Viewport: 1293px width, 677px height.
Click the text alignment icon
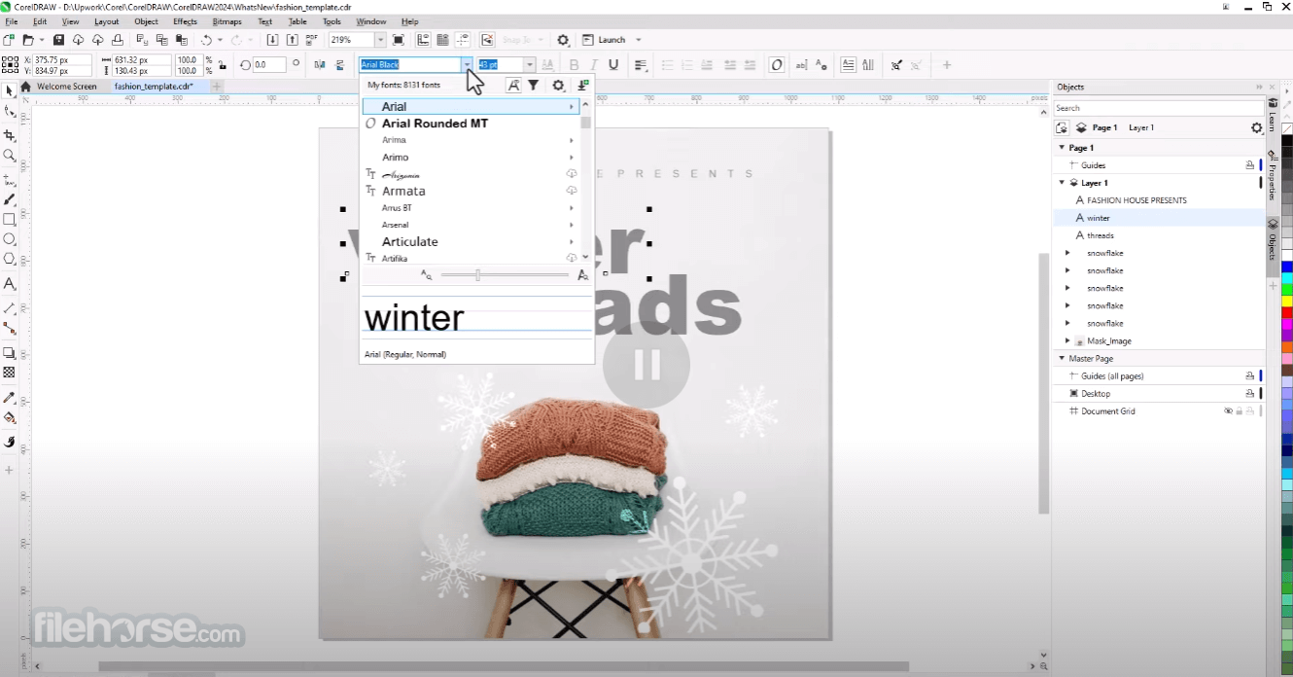(641, 65)
